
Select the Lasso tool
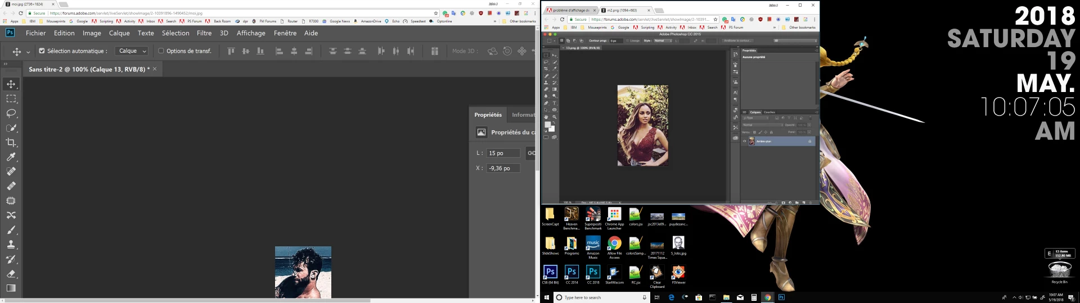point(11,113)
